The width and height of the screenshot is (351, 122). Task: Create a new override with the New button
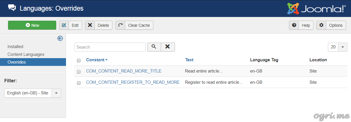pyautogui.click(x=32, y=25)
